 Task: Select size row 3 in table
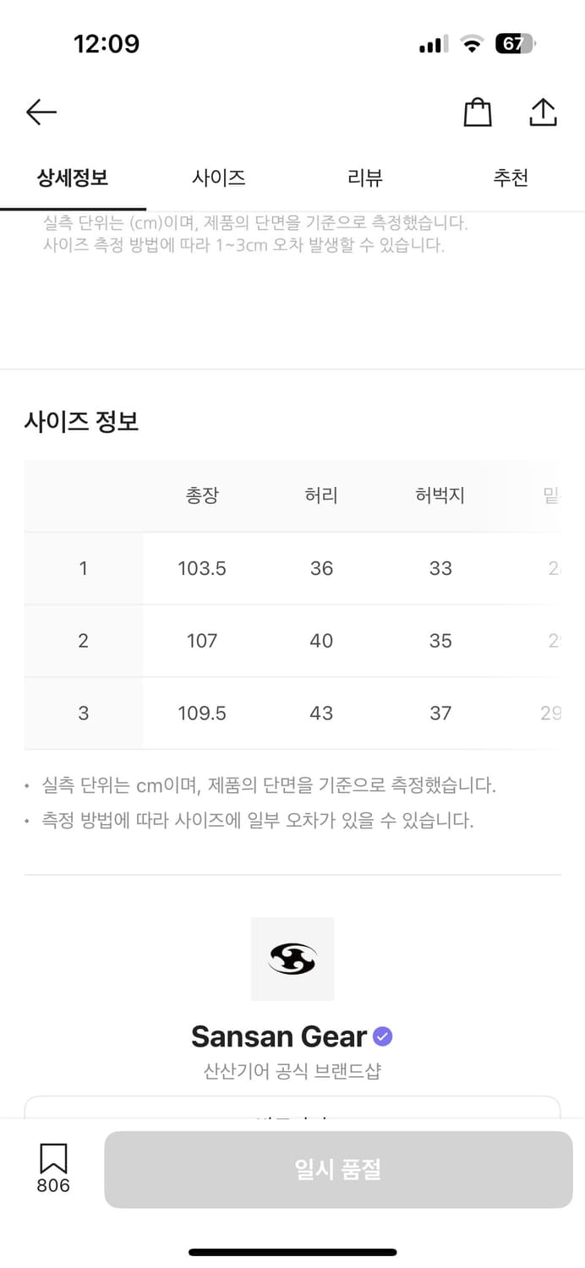tap(83, 713)
